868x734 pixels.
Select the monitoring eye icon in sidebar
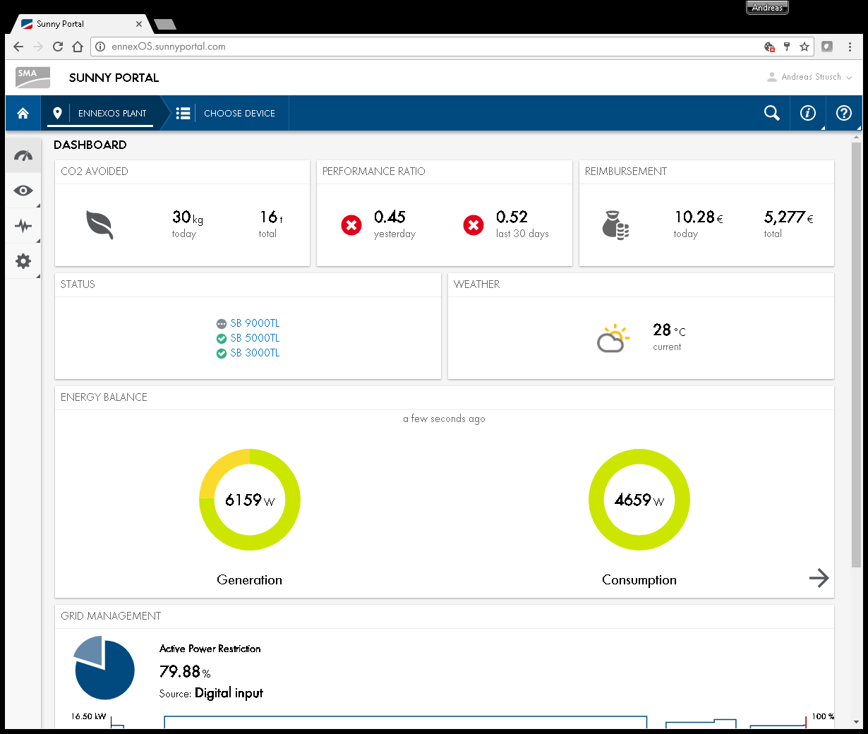click(23, 191)
